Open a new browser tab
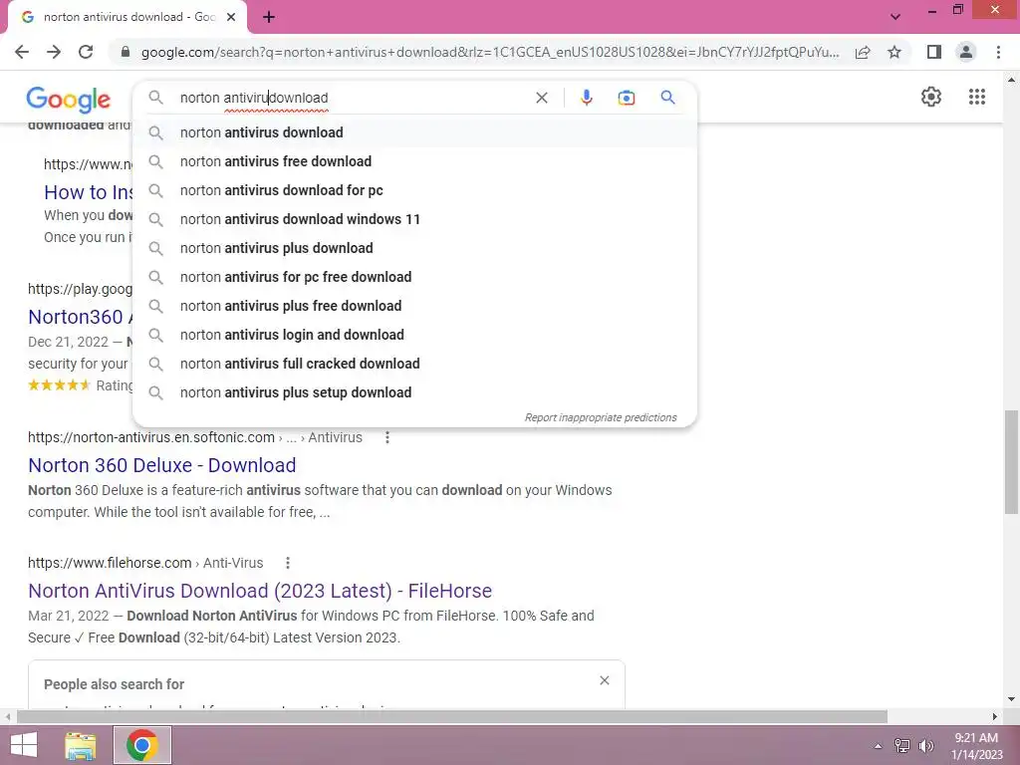Image resolution: width=1020 pixels, height=765 pixels. pyautogui.click(x=269, y=17)
